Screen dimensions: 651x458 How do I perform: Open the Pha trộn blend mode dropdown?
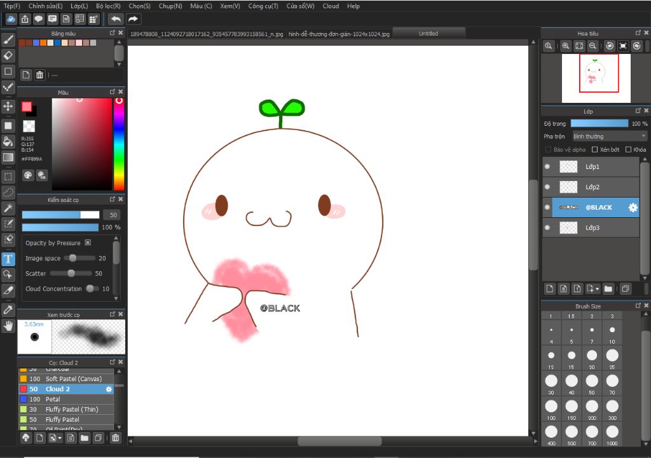point(610,137)
